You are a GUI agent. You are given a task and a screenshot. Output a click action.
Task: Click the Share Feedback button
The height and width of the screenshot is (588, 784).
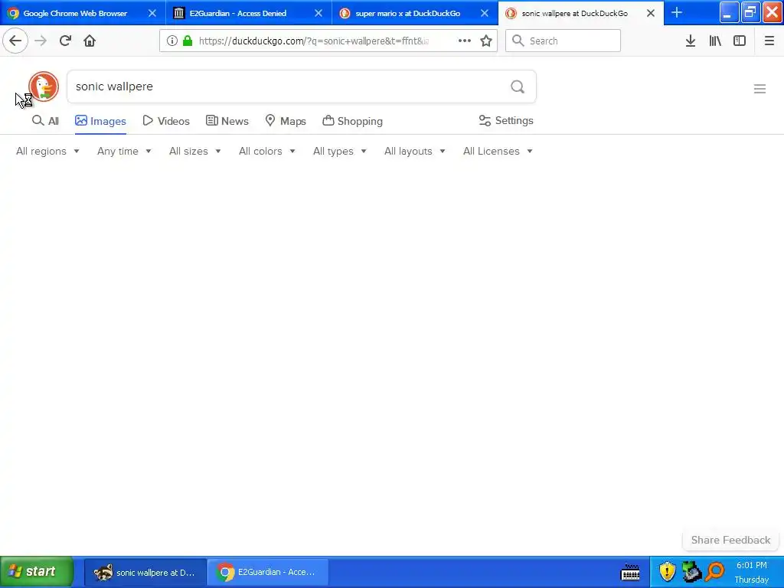point(730,540)
